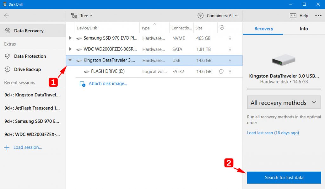325x189 pixels.
Task: Toggle the shield protection on FLASH DRIVE
Action: pos(221,71)
